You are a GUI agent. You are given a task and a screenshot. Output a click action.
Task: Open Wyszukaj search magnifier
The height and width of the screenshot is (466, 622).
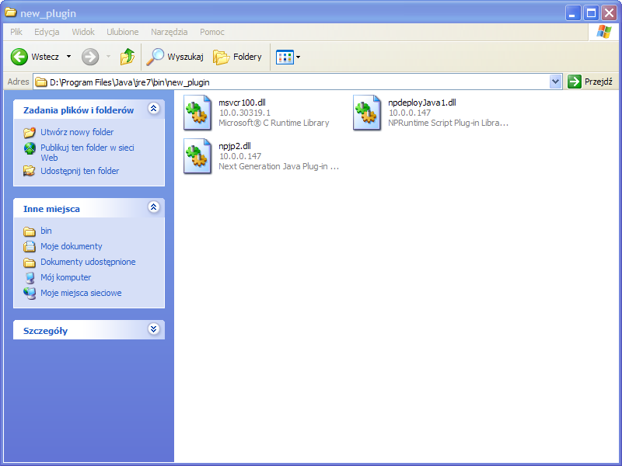(155, 57)
